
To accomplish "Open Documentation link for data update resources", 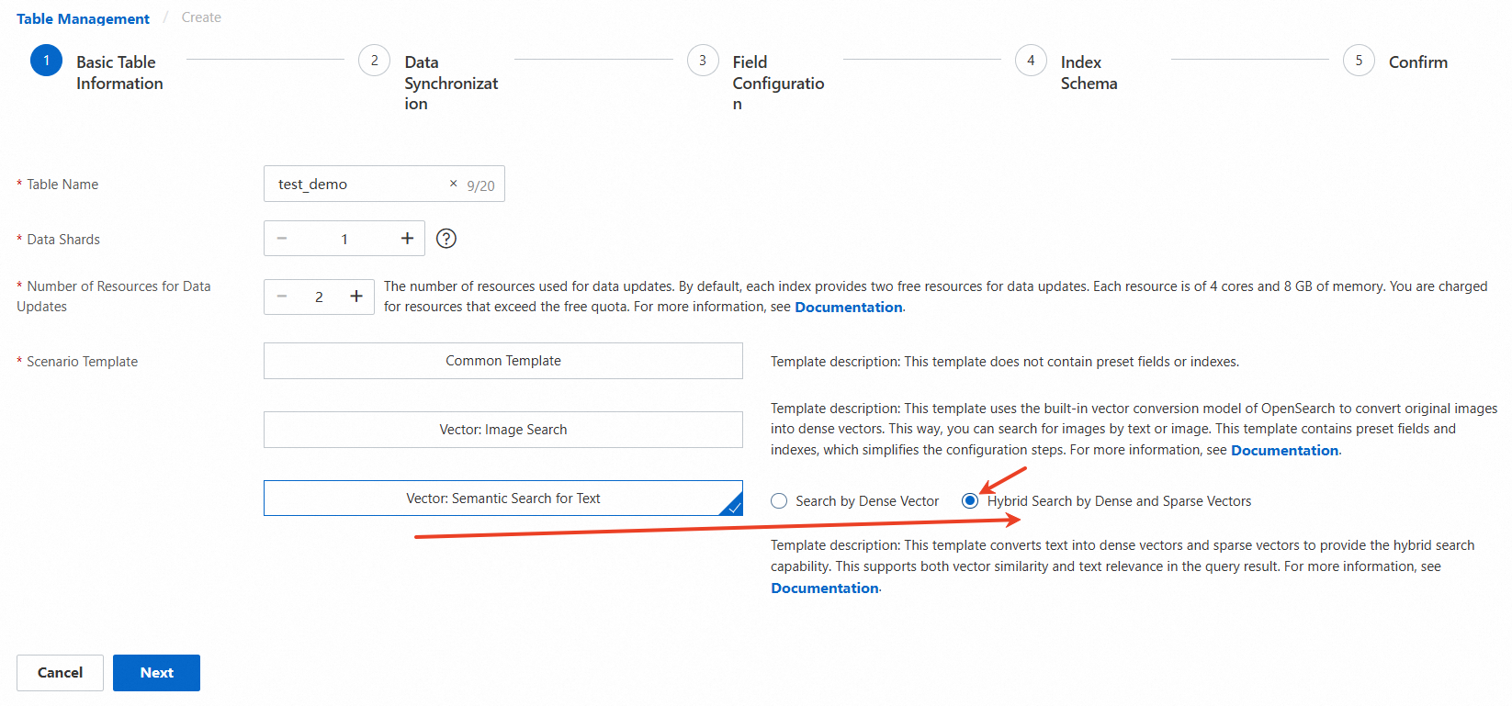I will coord(848,308).
